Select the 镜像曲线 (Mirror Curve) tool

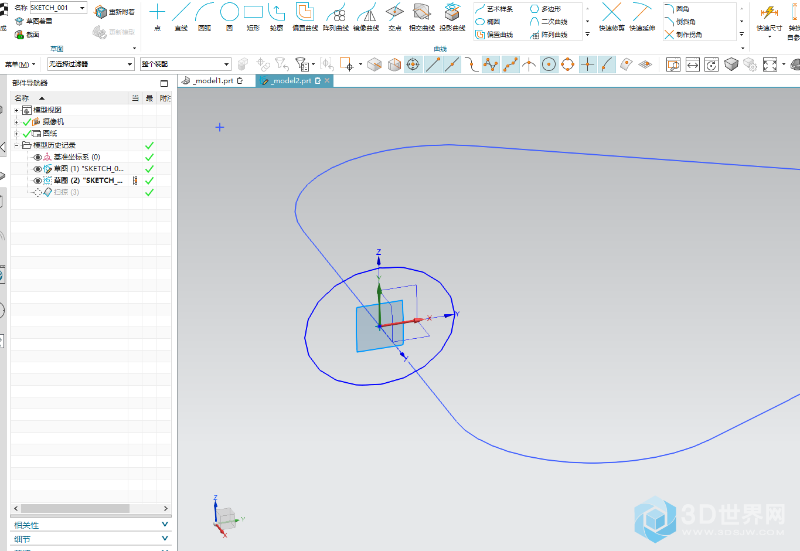pyautogui.click(x=366, y=17)
